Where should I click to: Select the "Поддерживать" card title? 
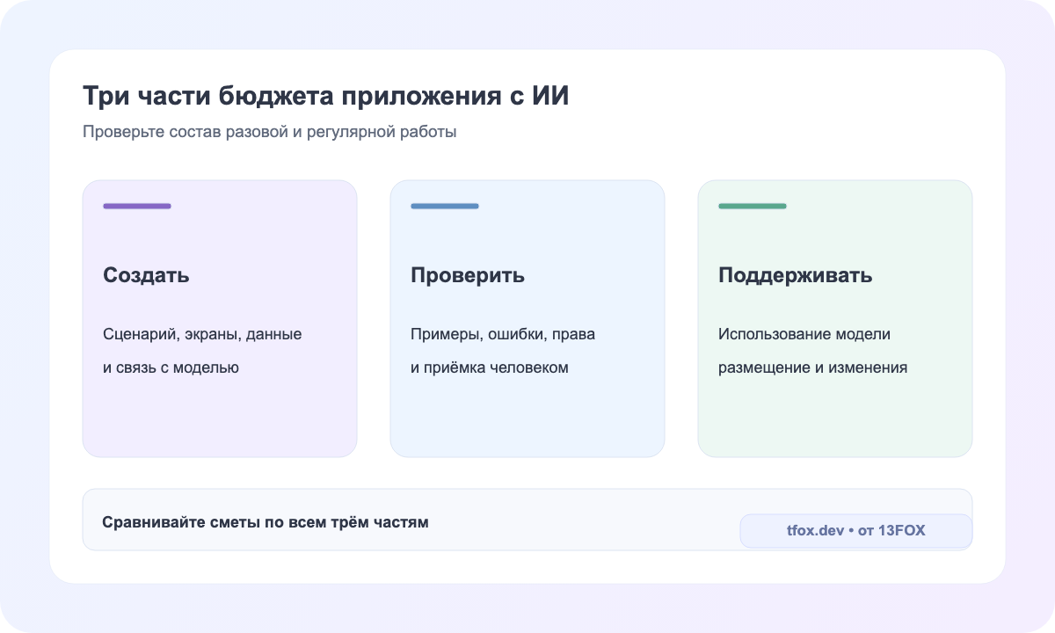coord(796,275)
